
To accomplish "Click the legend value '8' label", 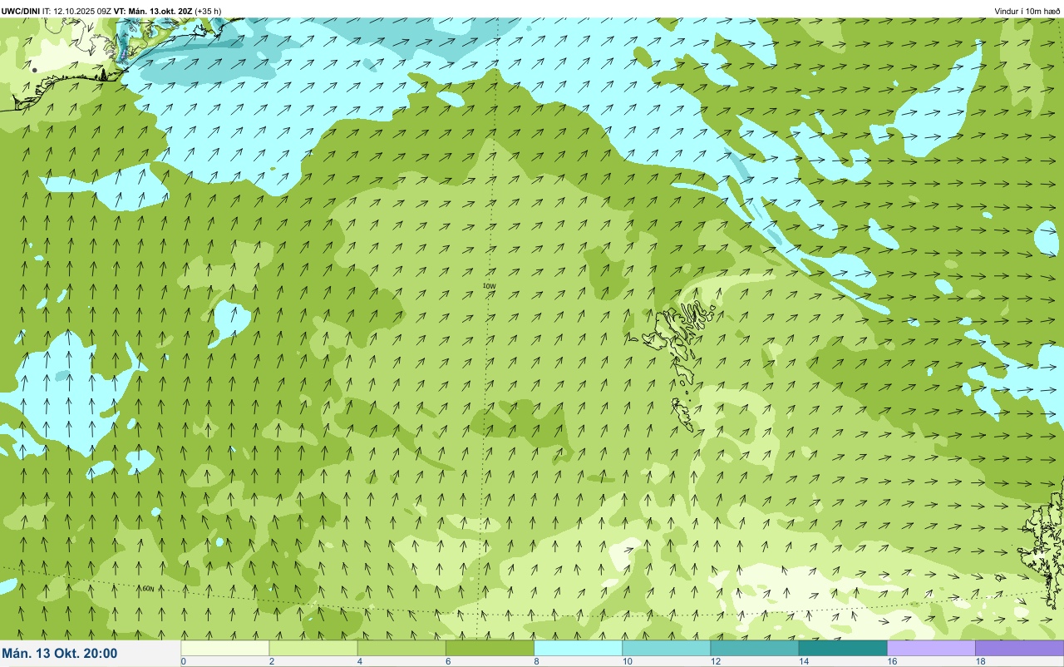I will click(x=536, y=662).
